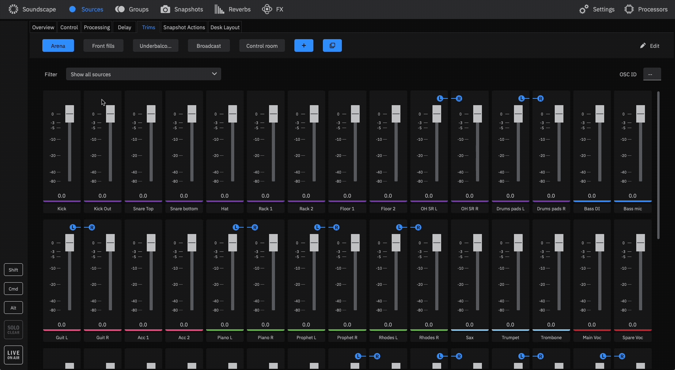Click the Groups toggle icon
This screenshot has width=675, height=370.
(119, 9)
